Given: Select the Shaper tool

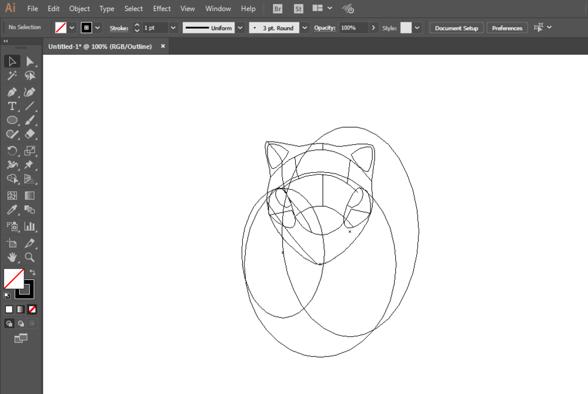Looking at the screenshot, I should tap(12, 134).
